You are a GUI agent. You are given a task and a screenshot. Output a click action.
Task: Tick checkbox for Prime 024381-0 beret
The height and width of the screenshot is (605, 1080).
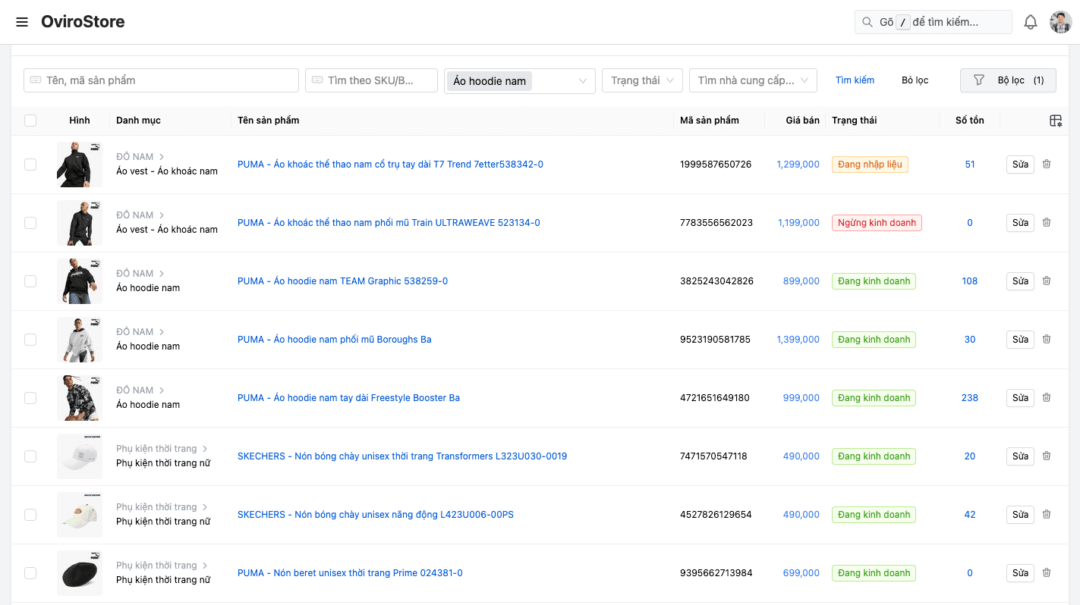pos(30,573)
